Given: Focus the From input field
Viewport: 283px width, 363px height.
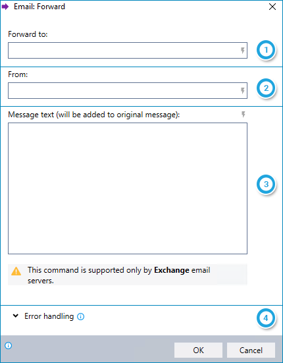Looking at the screenshot, I should [x=128, y=90].
